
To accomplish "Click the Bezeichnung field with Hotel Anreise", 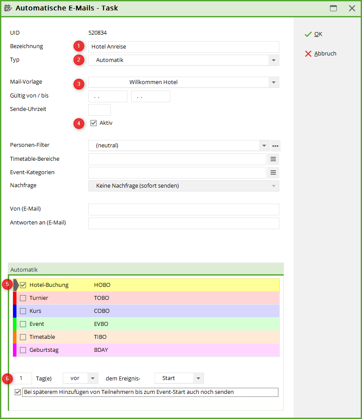I will [184, 47].
